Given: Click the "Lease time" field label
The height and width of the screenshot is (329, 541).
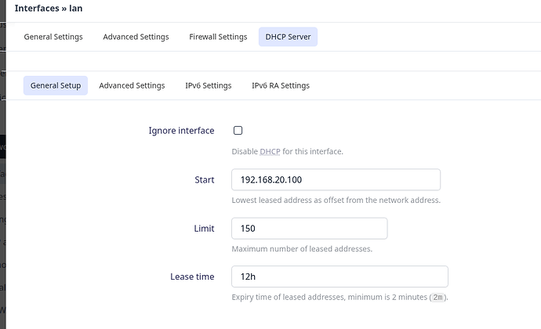Looking at the screenshot, I should pos(192,277).
